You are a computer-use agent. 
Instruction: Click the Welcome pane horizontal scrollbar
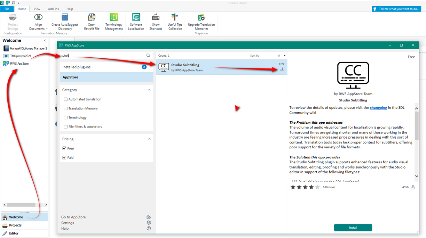pyautogui.click(x=21, y=205)
